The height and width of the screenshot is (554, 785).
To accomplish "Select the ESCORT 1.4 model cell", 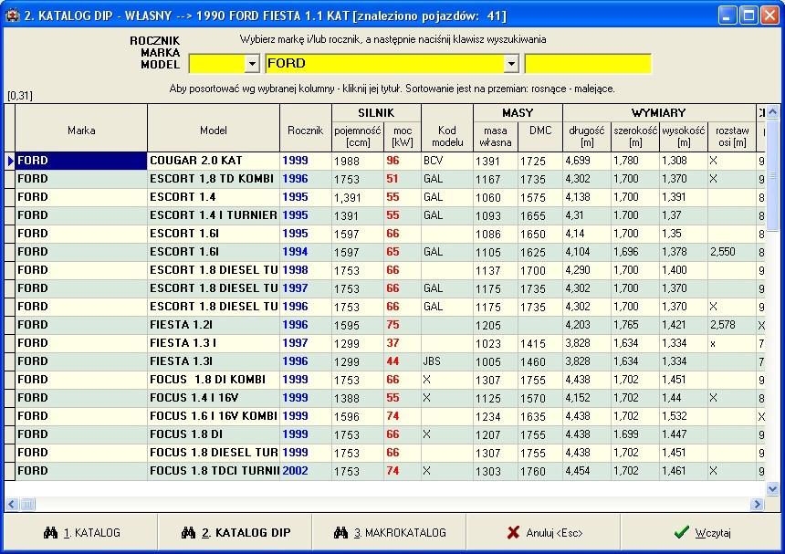I will point(214,197).
